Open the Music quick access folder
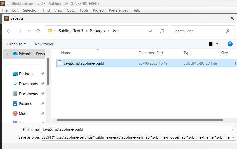This screenshot has width=237, height=149. coord(23,114)
